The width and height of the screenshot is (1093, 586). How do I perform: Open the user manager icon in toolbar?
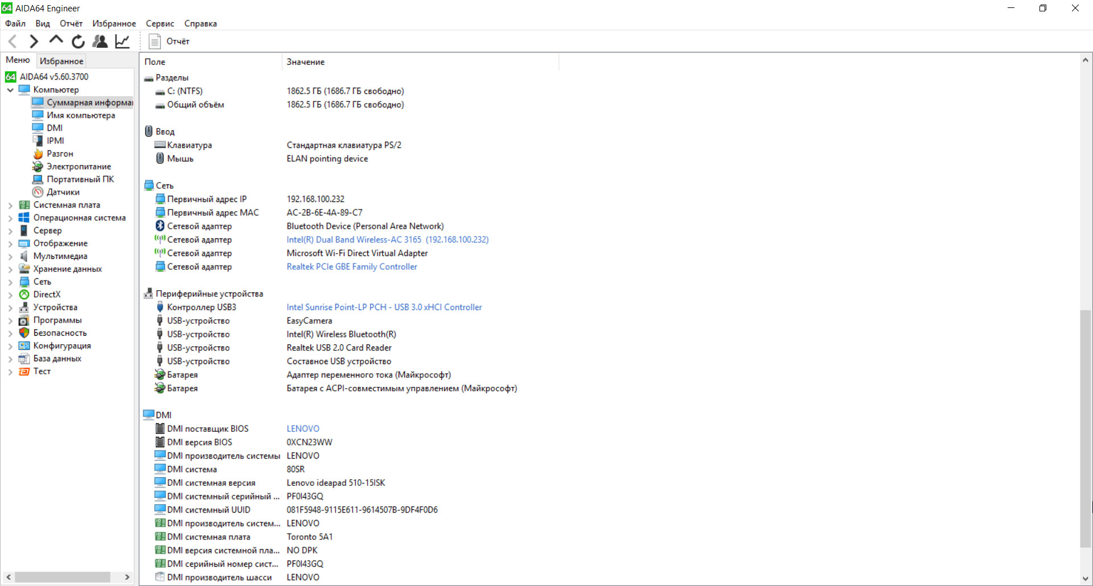[x=100, y=41]
